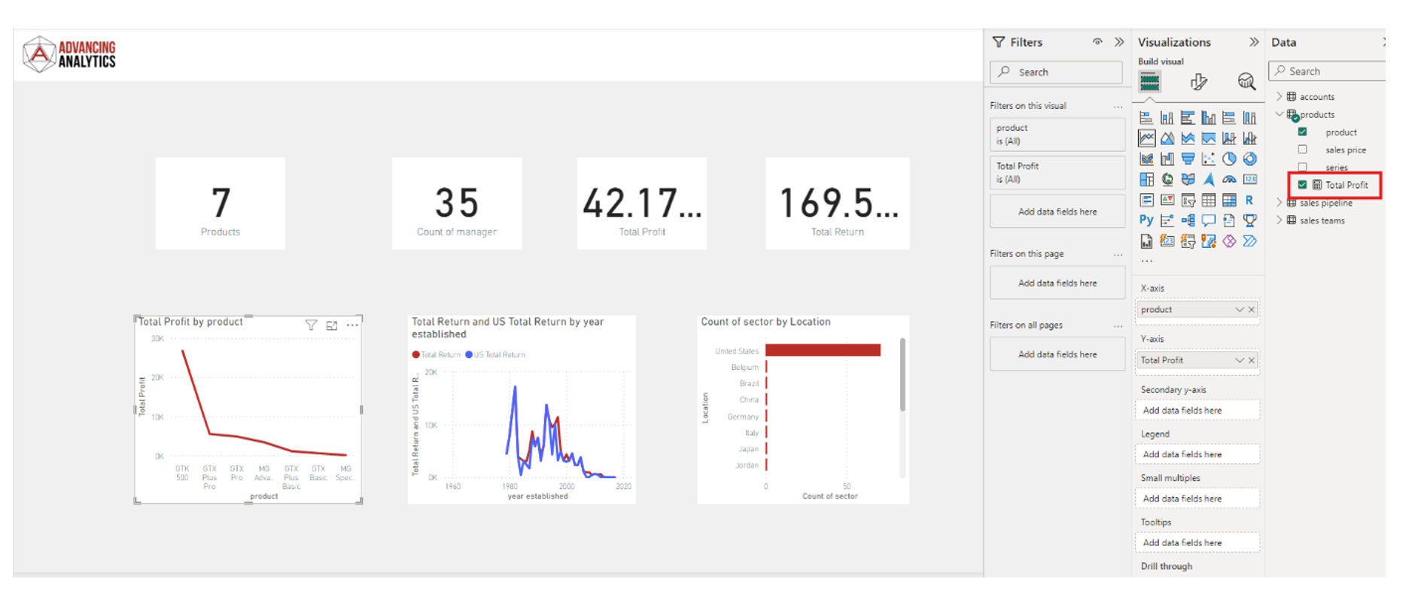Select the treemap visualization icon
The width and height of the screenshot is (1418, 597).
pyautogui.click(x=1146, y=180)
